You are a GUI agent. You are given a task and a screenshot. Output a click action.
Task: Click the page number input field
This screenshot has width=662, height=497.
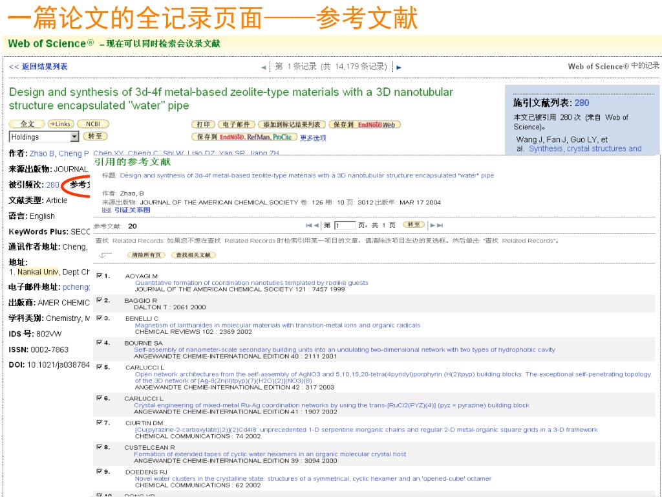(x=345, y=225)
